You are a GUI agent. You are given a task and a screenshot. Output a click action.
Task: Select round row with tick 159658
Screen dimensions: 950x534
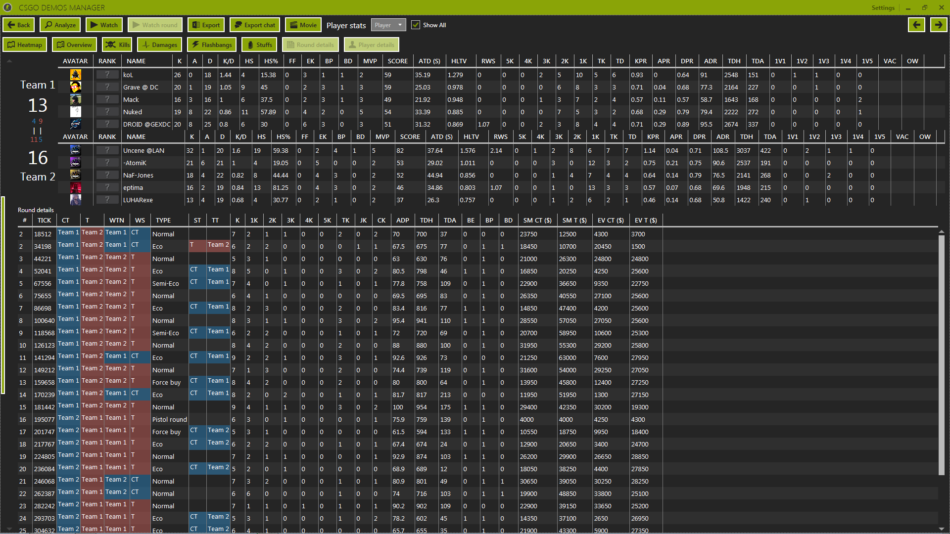coord(477,382)
